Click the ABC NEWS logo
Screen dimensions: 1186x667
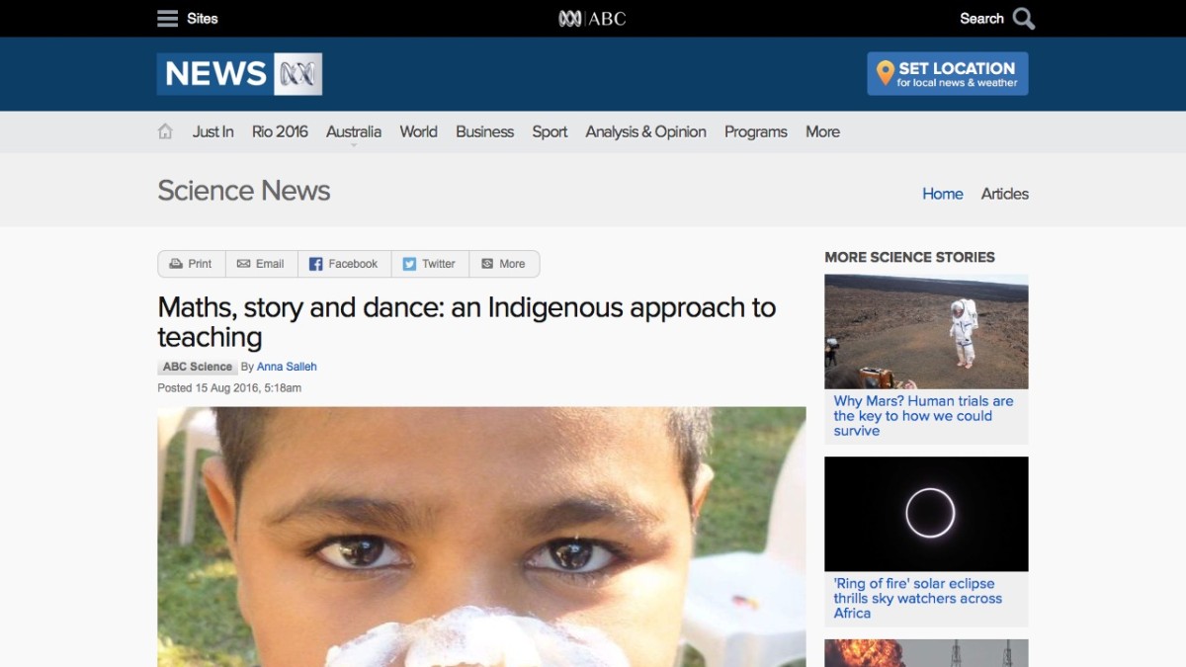239,73
